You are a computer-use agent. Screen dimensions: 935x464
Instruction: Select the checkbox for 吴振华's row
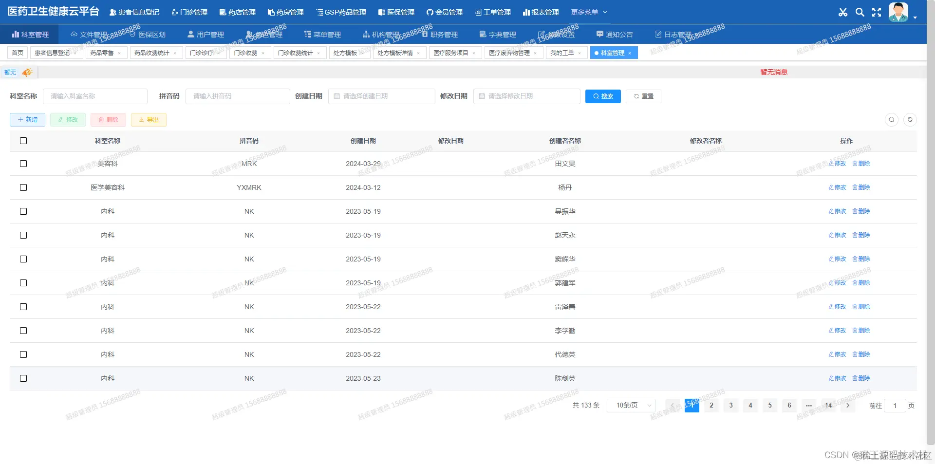point(23,211)
